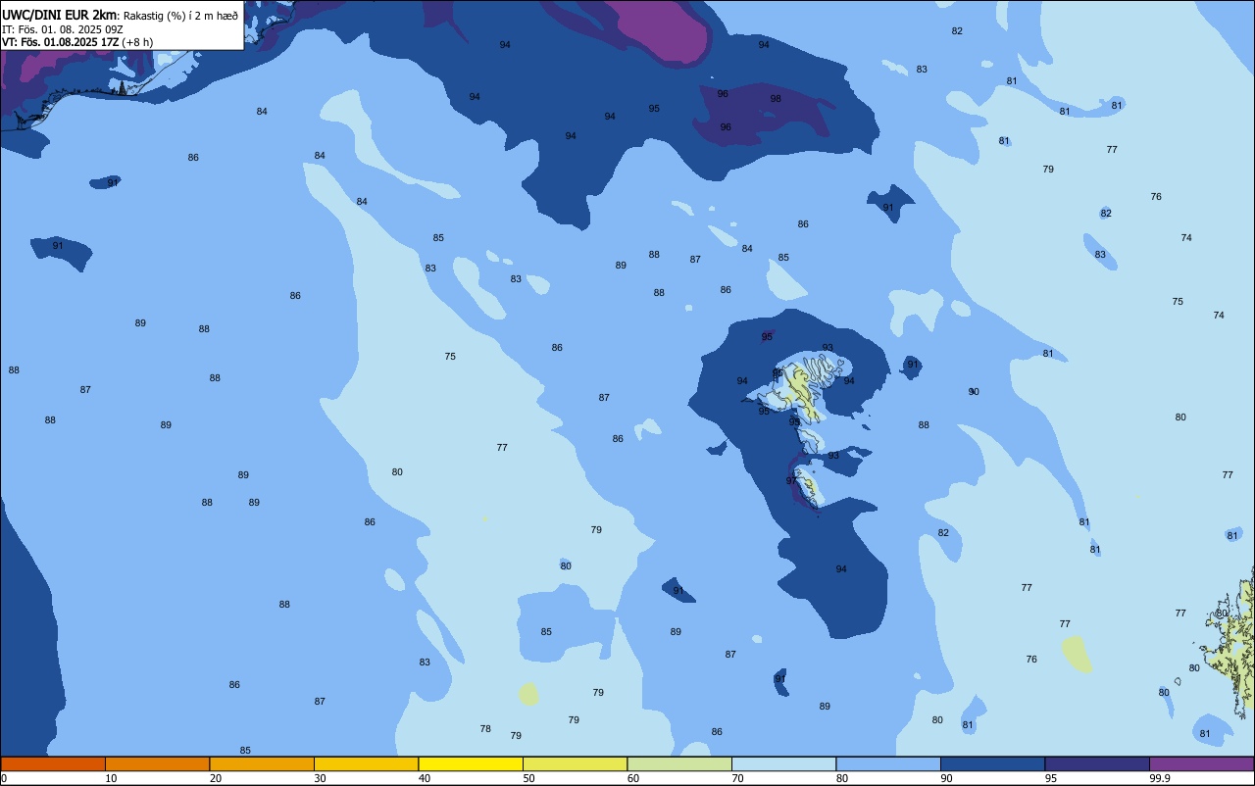1255x786 pixels.
Task: Click the legend tick label '99.9'
Action: coord(1160,778)
